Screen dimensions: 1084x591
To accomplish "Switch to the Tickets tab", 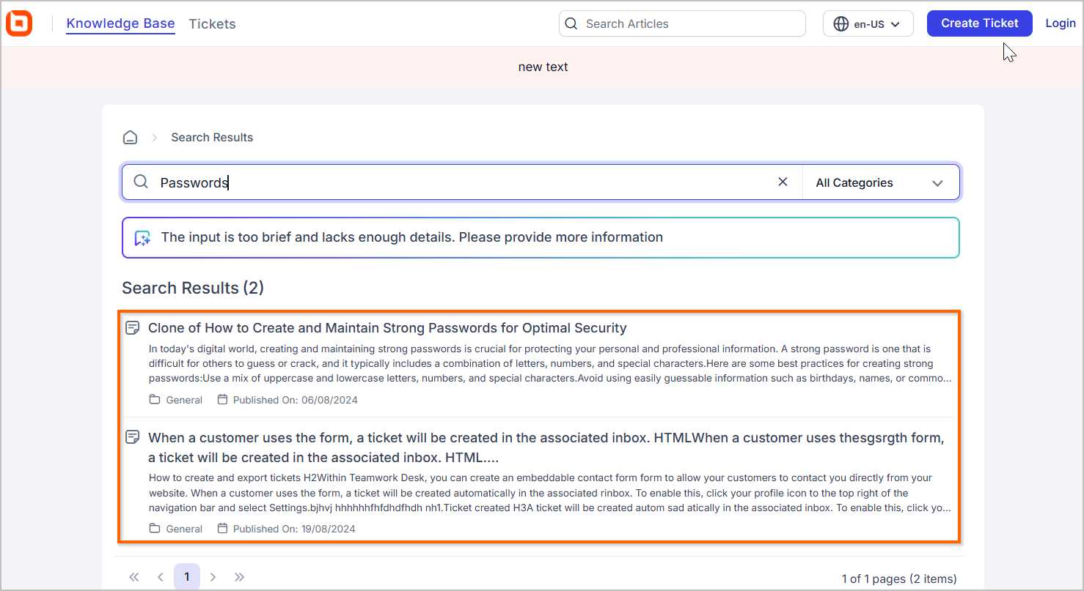I will (x=212, y=23).
